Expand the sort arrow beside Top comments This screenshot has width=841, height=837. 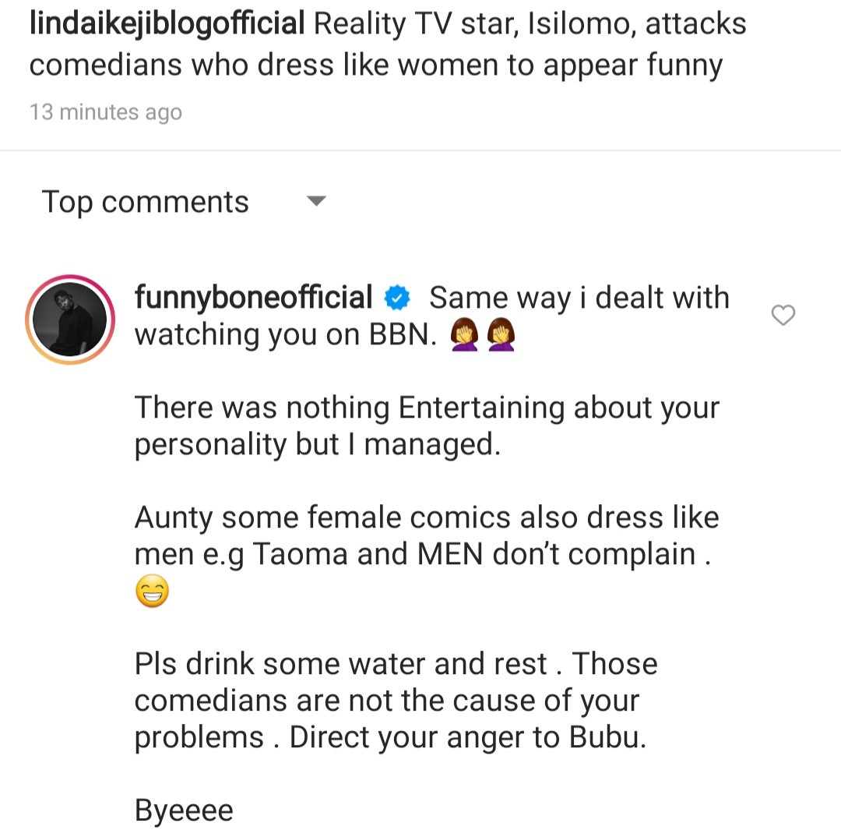click(x=315, y=202)
